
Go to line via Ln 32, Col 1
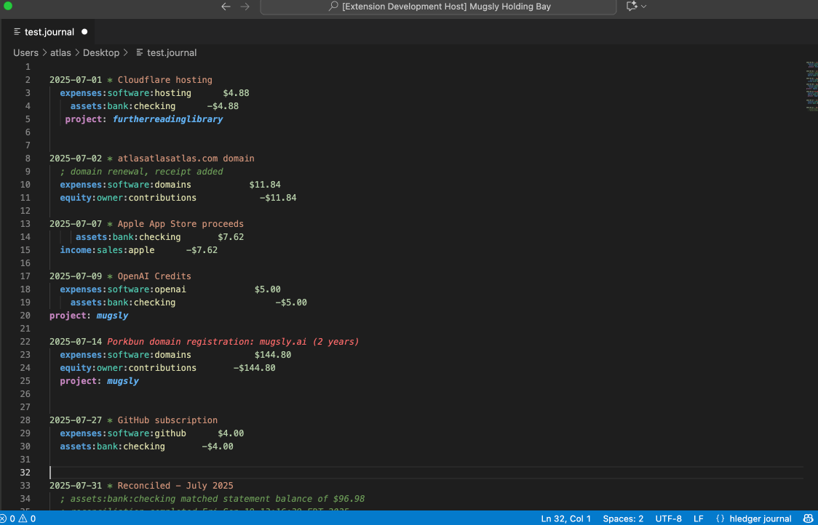[566, 518]
